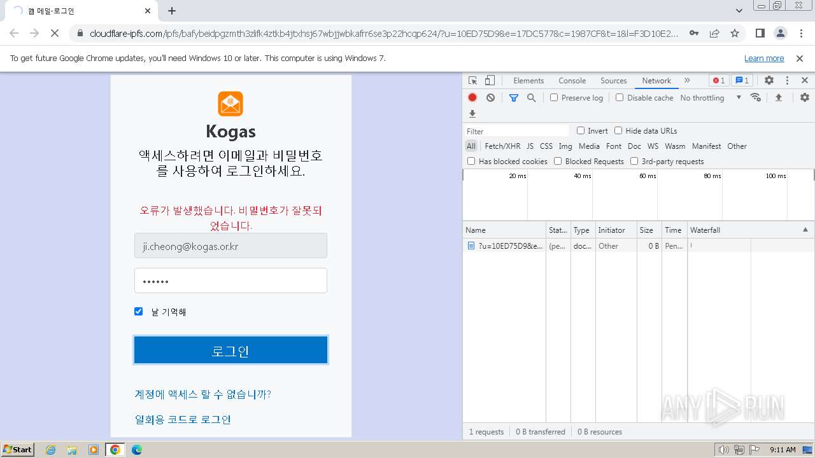Check the Invert filter checkbox
Screen dimensions: 815x458
click(581, 131)
